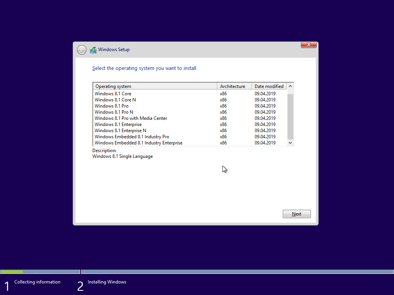Viewport: 394px width, 295px height.
Task: Sort by Date modified column header
Action: (269, 86)
